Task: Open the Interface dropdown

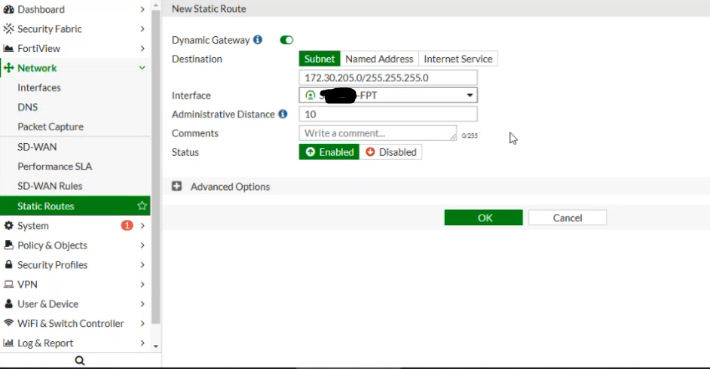Action: 388,96
